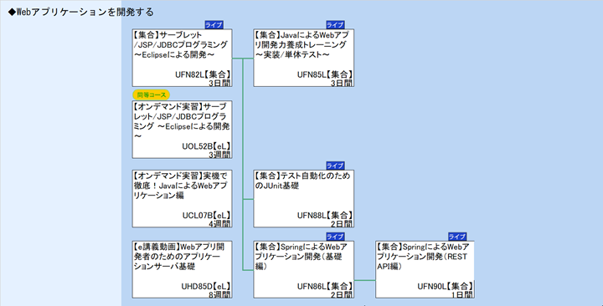Open the UFN82L Servlet/JSP/JDBC programming course box
The image size is (603, 306).
[183, 58]
